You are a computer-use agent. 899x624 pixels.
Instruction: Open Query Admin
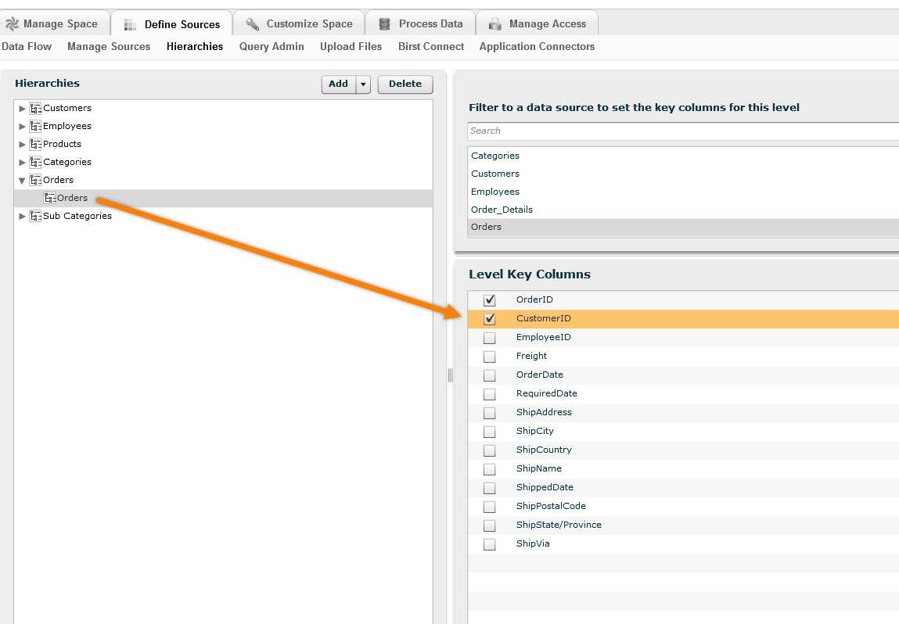click(x=271, y=46)
